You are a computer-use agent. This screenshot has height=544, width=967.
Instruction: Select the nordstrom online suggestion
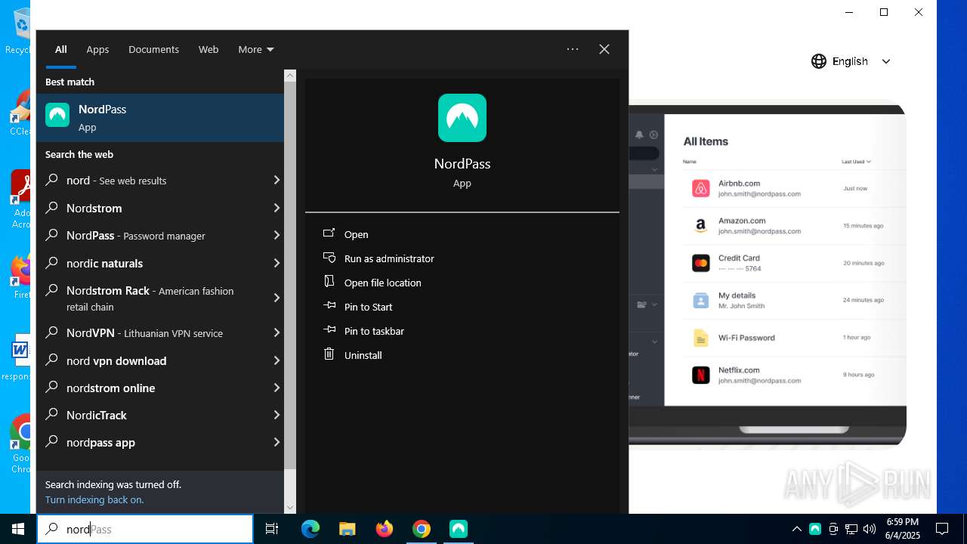(x=160, y=388)
